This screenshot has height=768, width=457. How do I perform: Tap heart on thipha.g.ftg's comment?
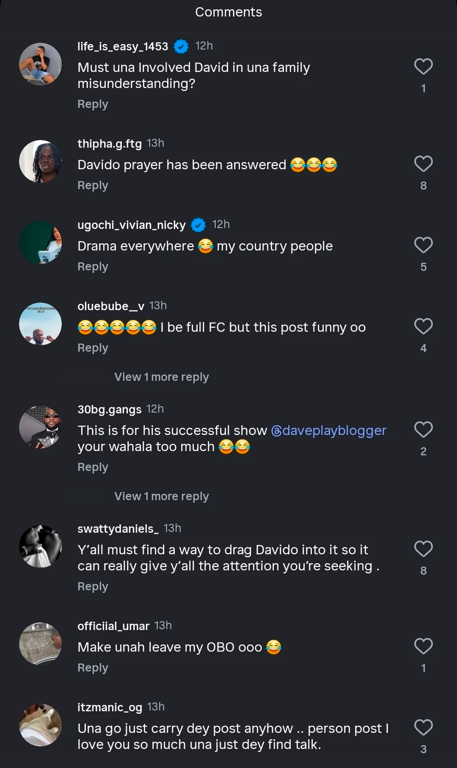pyautogui.click(x=423, y=164)
